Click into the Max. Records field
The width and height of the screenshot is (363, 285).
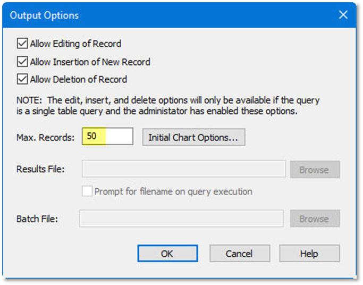pos(107,137)
